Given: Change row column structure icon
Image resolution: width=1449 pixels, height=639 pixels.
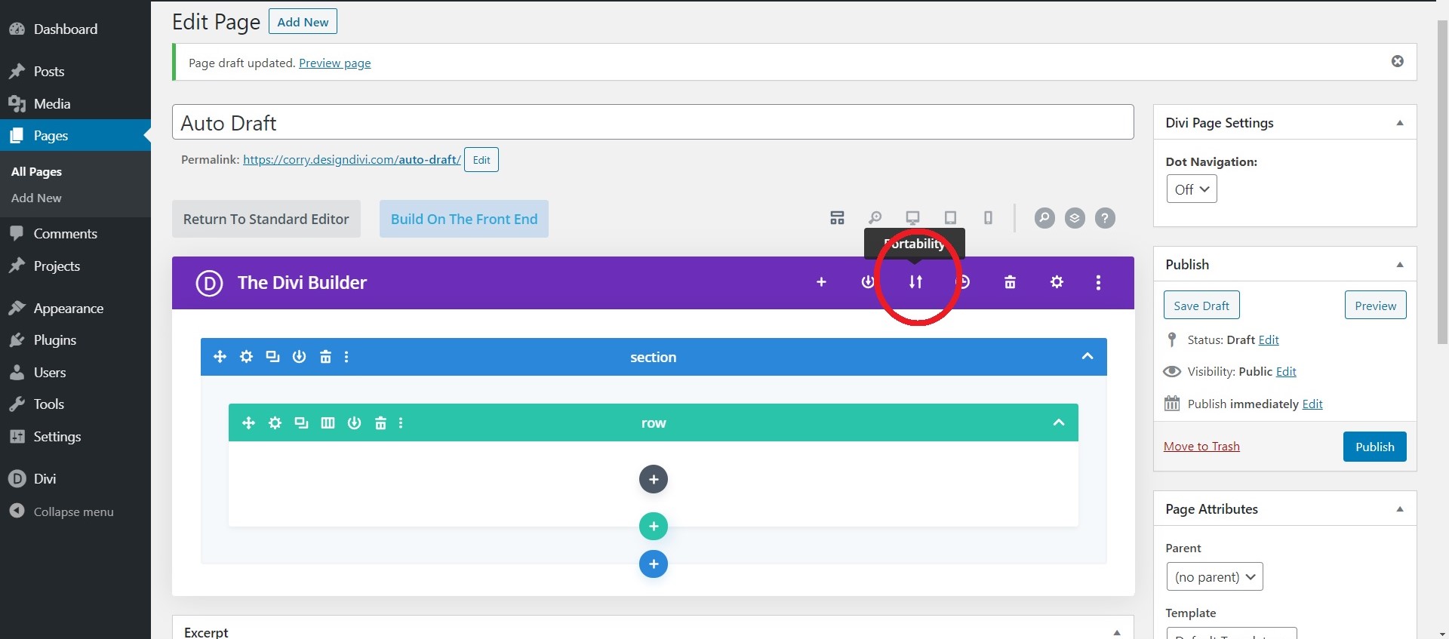Looking at the screenshot, I should 328,423.
